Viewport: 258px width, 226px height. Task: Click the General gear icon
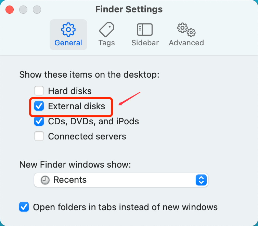coord(68,30)
